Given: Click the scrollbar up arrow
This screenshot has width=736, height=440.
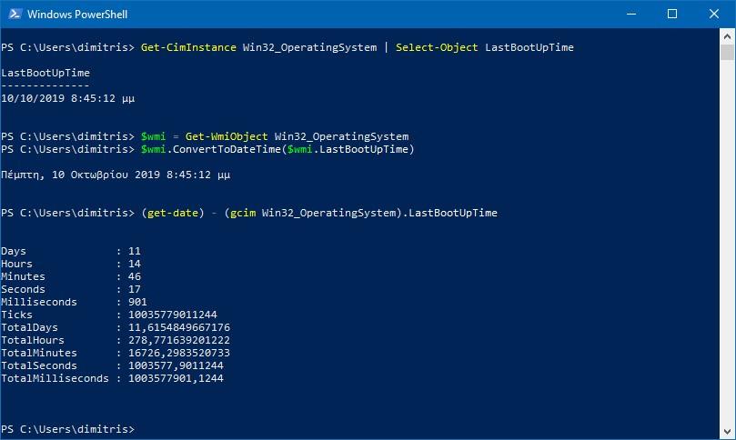Looking at the screenshot, I should click(727, 36).
